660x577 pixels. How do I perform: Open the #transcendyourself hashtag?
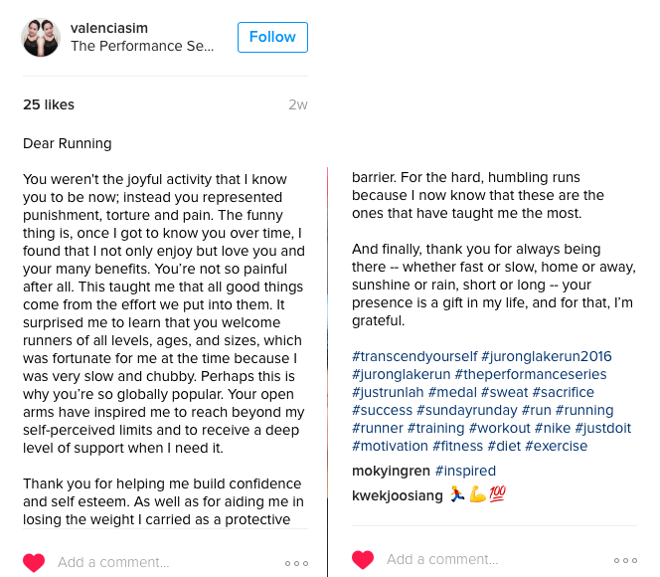tap(413, 356)
